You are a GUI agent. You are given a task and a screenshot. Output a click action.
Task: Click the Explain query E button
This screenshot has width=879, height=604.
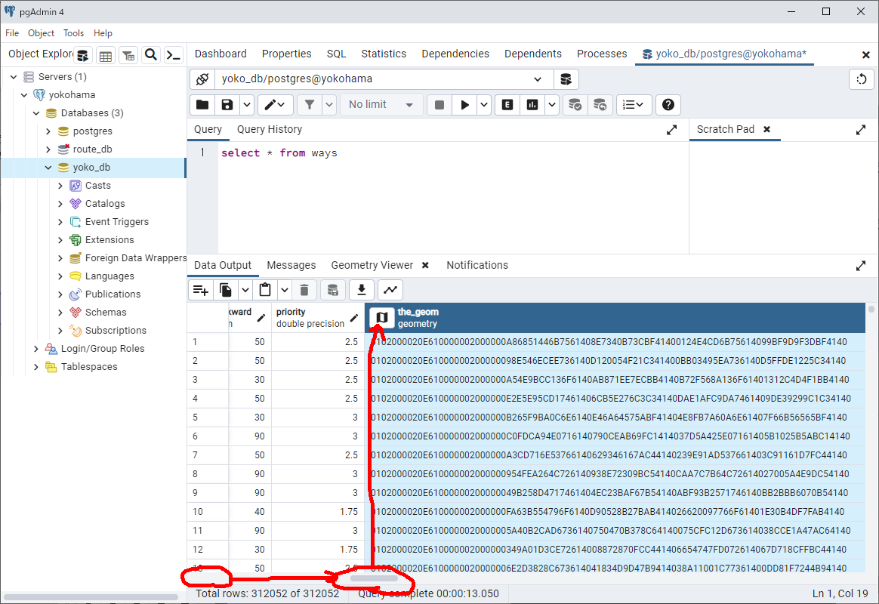coord(507,105)
